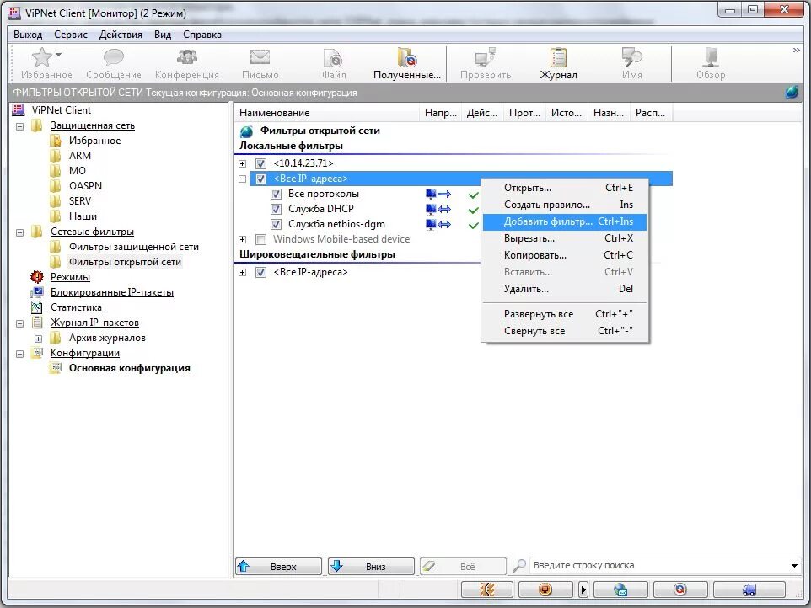
Task: Click the Блокированные IP-пакеты monitor icon
Action: pos(37,292)
